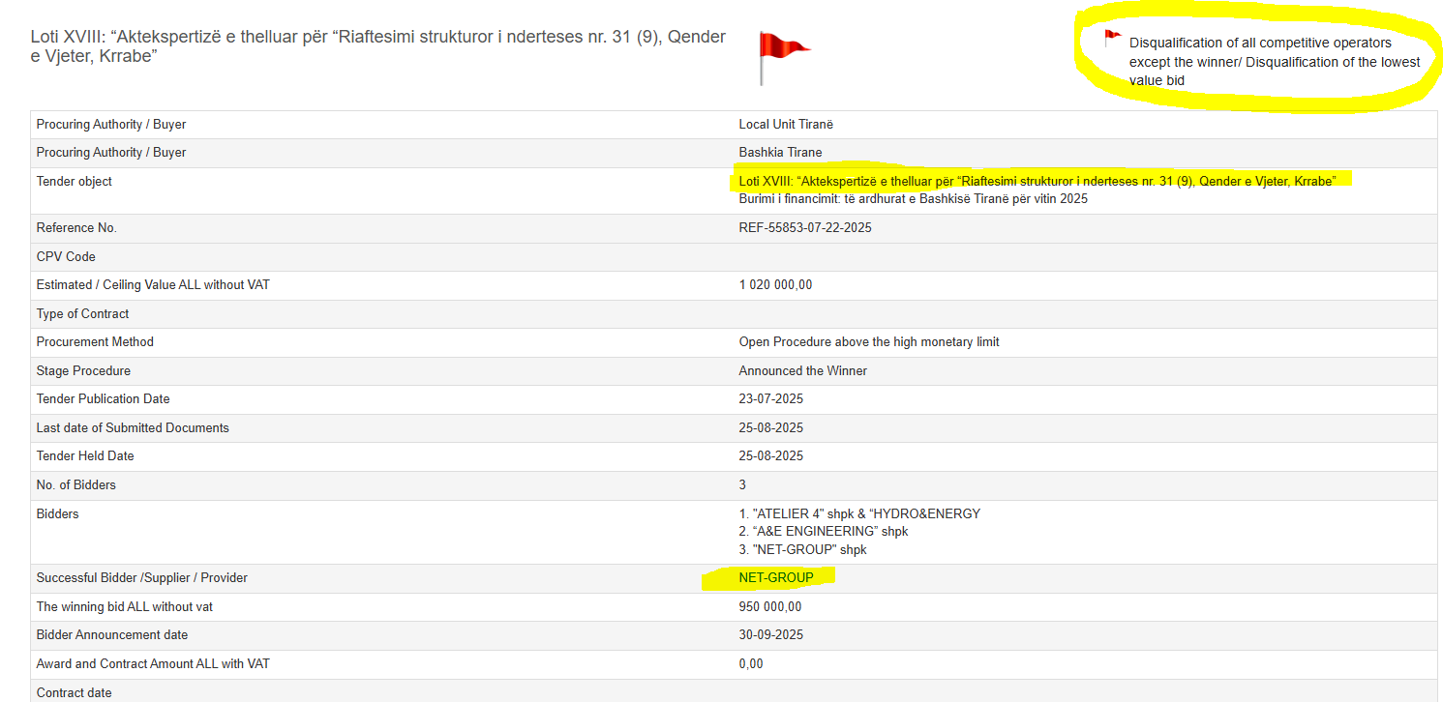Select reference number REF-55853-07-22-2025
The height and width of the screenshot is (702, 1443).
click(x=811, y=228)
